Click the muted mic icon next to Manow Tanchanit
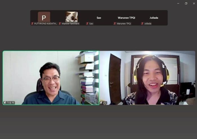 (60, 24)
